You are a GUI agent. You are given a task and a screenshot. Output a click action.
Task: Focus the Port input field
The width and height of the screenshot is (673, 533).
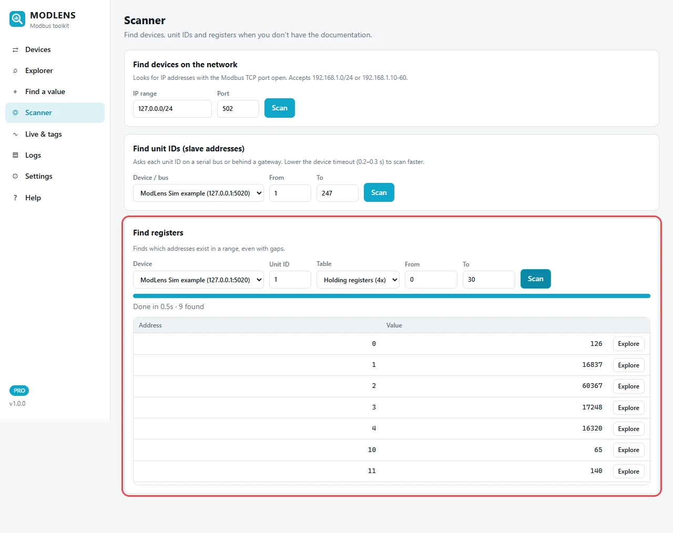238,109
